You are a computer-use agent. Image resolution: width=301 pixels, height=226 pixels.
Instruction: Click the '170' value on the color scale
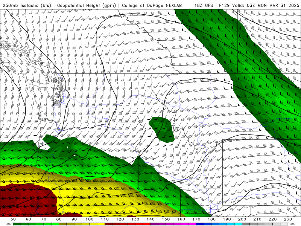[196, 219]
